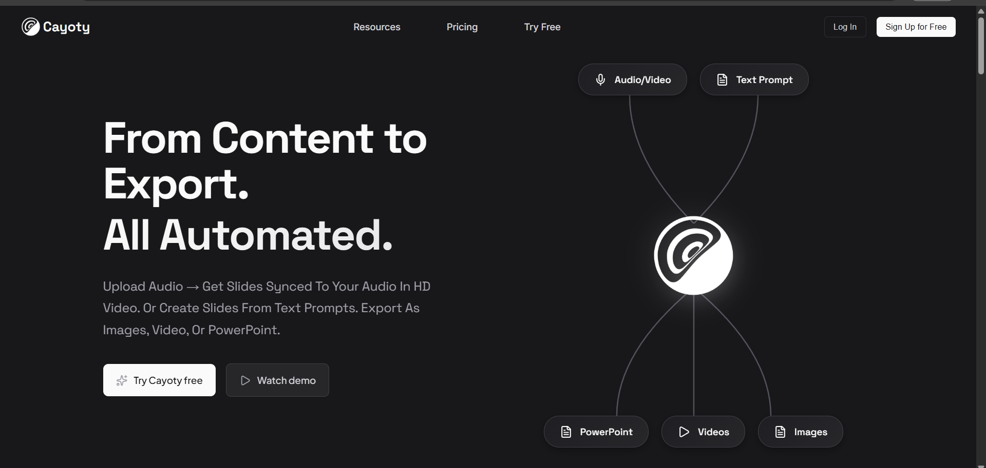The height and width of the screenshot is (468, 986).
Task: Select the Images pill label
Action: click(810, 432)
